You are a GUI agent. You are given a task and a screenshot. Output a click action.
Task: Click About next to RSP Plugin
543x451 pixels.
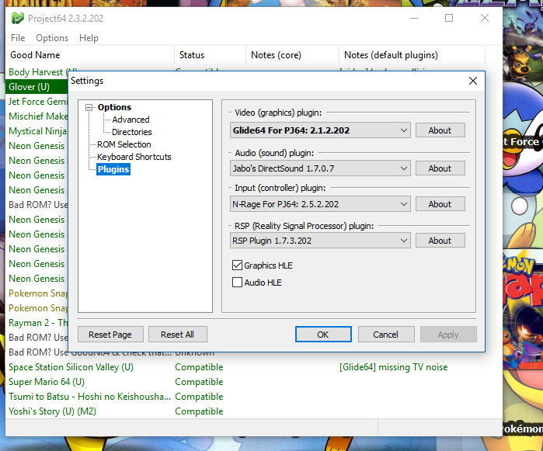(440, 241)
